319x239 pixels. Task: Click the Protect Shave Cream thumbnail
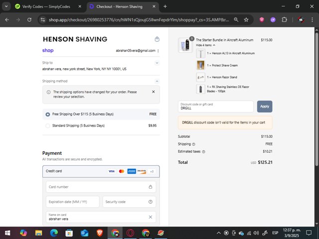[x=200, y=65]
